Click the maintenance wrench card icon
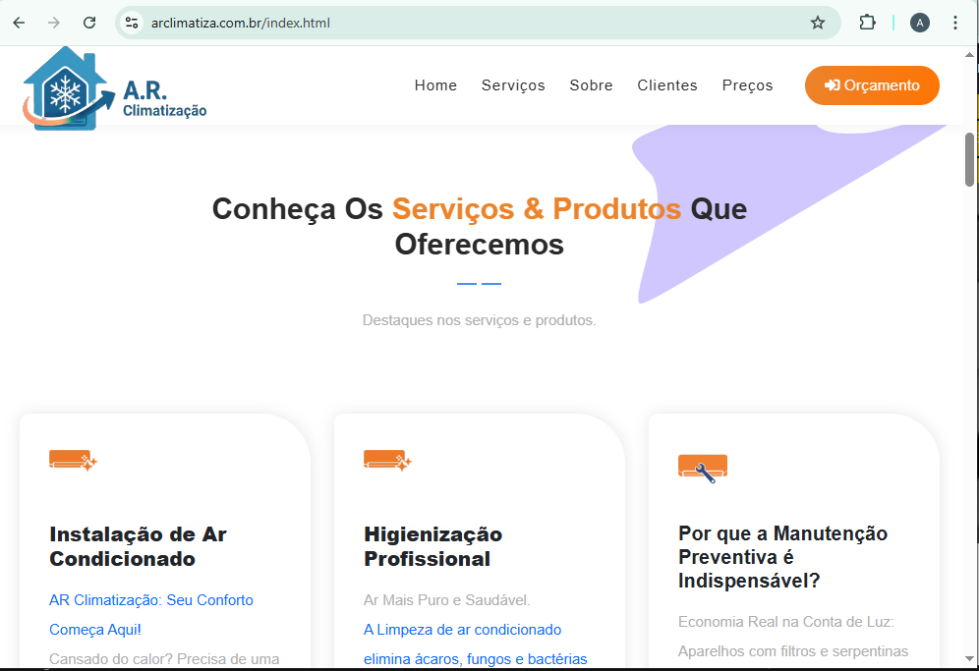979x671 pixels. click(702, 468)
